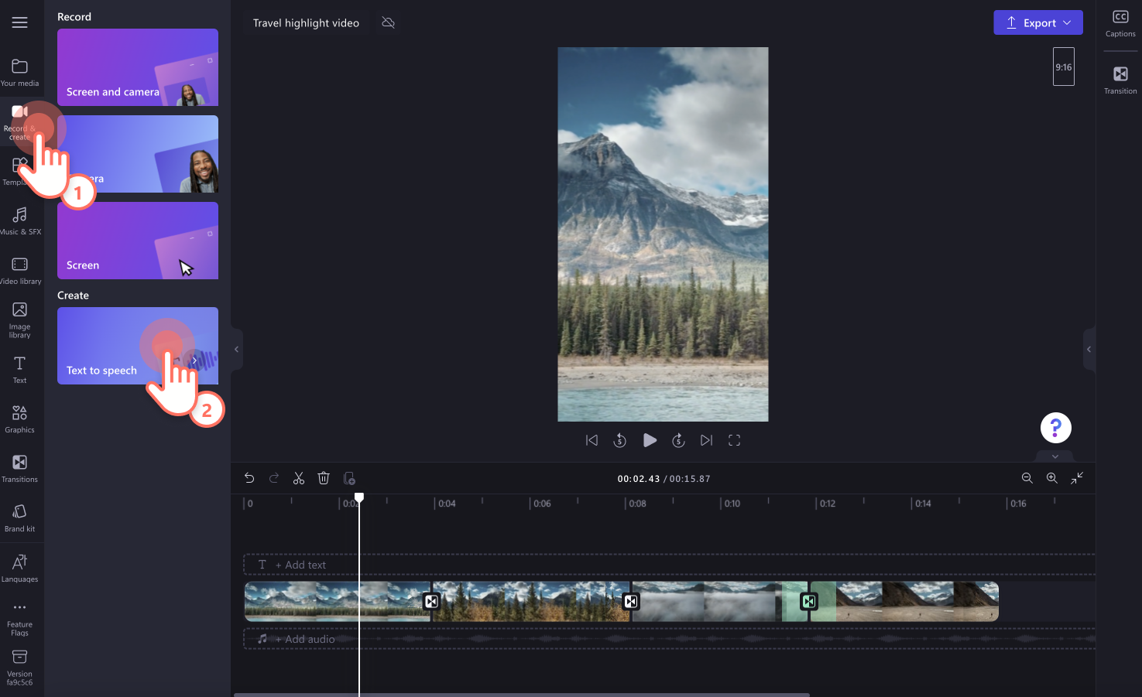Open Music & SFX tab
This screenshot has width=1142, height=697.
click(19, 220)
